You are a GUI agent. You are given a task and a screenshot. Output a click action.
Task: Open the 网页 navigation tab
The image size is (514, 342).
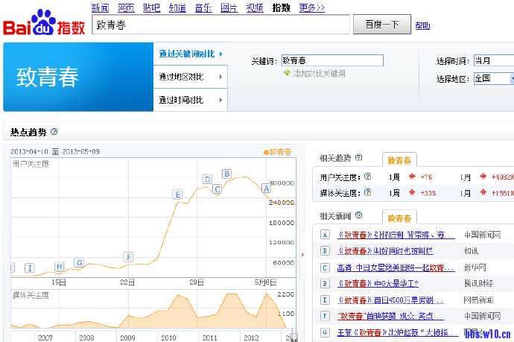(x=126, y=7)
